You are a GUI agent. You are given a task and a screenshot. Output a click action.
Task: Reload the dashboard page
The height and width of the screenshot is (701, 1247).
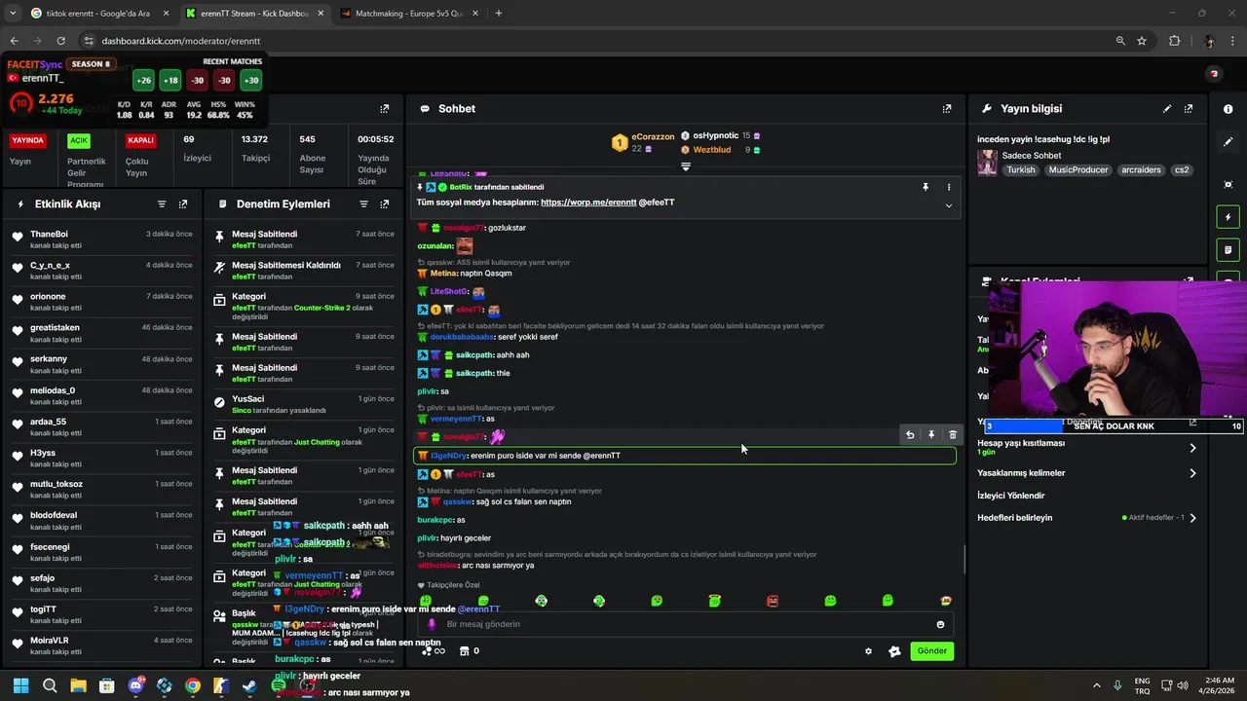click(60, 41)
